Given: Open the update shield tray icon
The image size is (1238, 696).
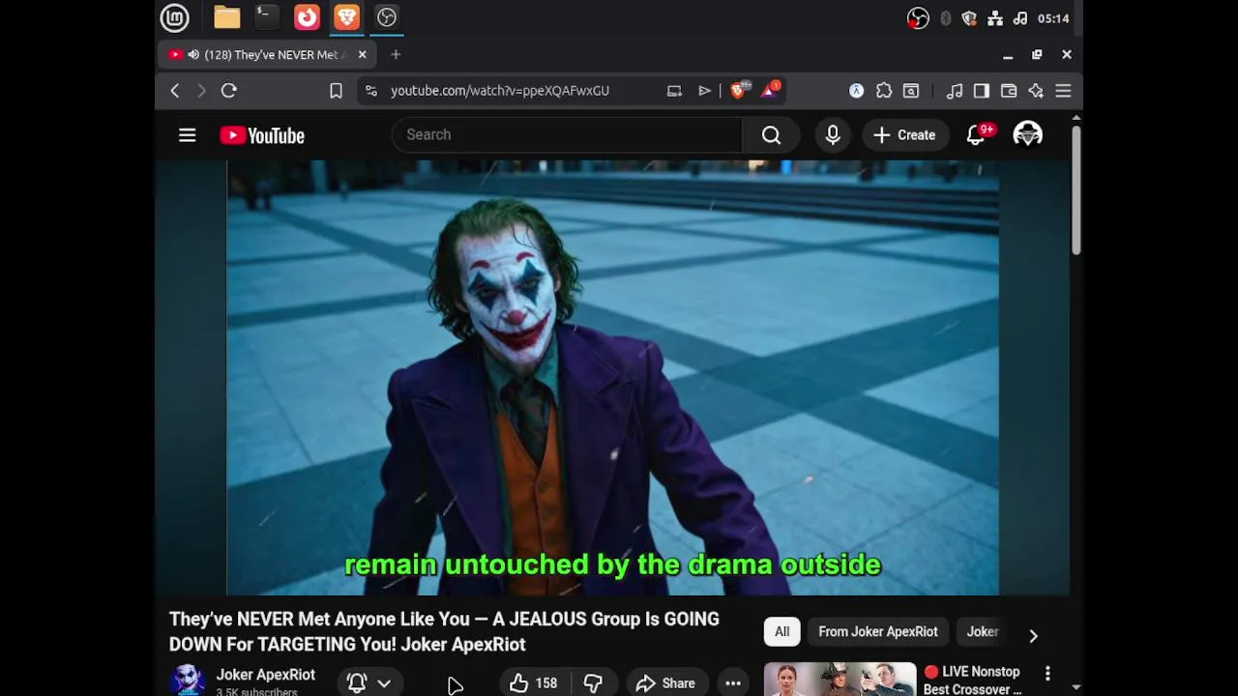Looking at the screenshot, I should (969, 18).
